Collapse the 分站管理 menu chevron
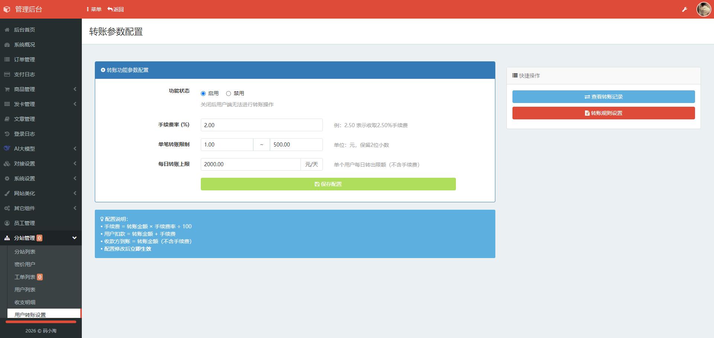Viewport: 714px width, 338px height. (74, 238)
